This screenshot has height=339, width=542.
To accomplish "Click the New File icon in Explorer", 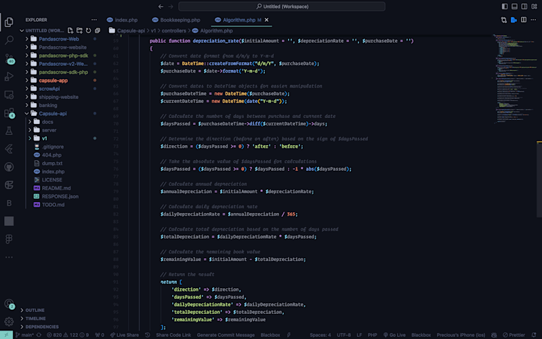I will (x=70, y=31).
